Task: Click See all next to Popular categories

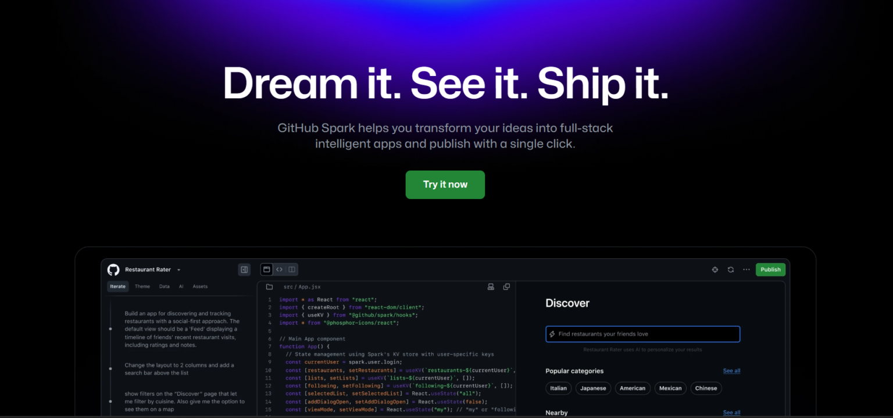Action: (x=731, y=370)
